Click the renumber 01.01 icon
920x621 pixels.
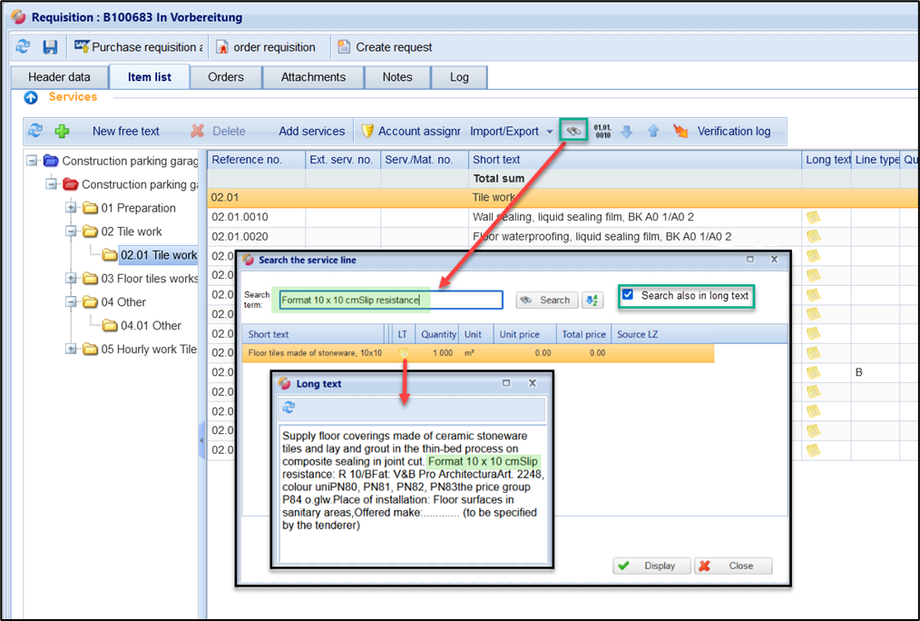point(602,131)
